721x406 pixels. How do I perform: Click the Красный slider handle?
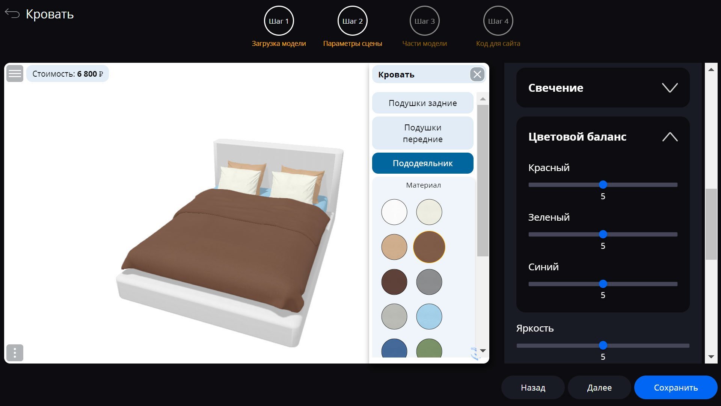(x=603, y=185)
